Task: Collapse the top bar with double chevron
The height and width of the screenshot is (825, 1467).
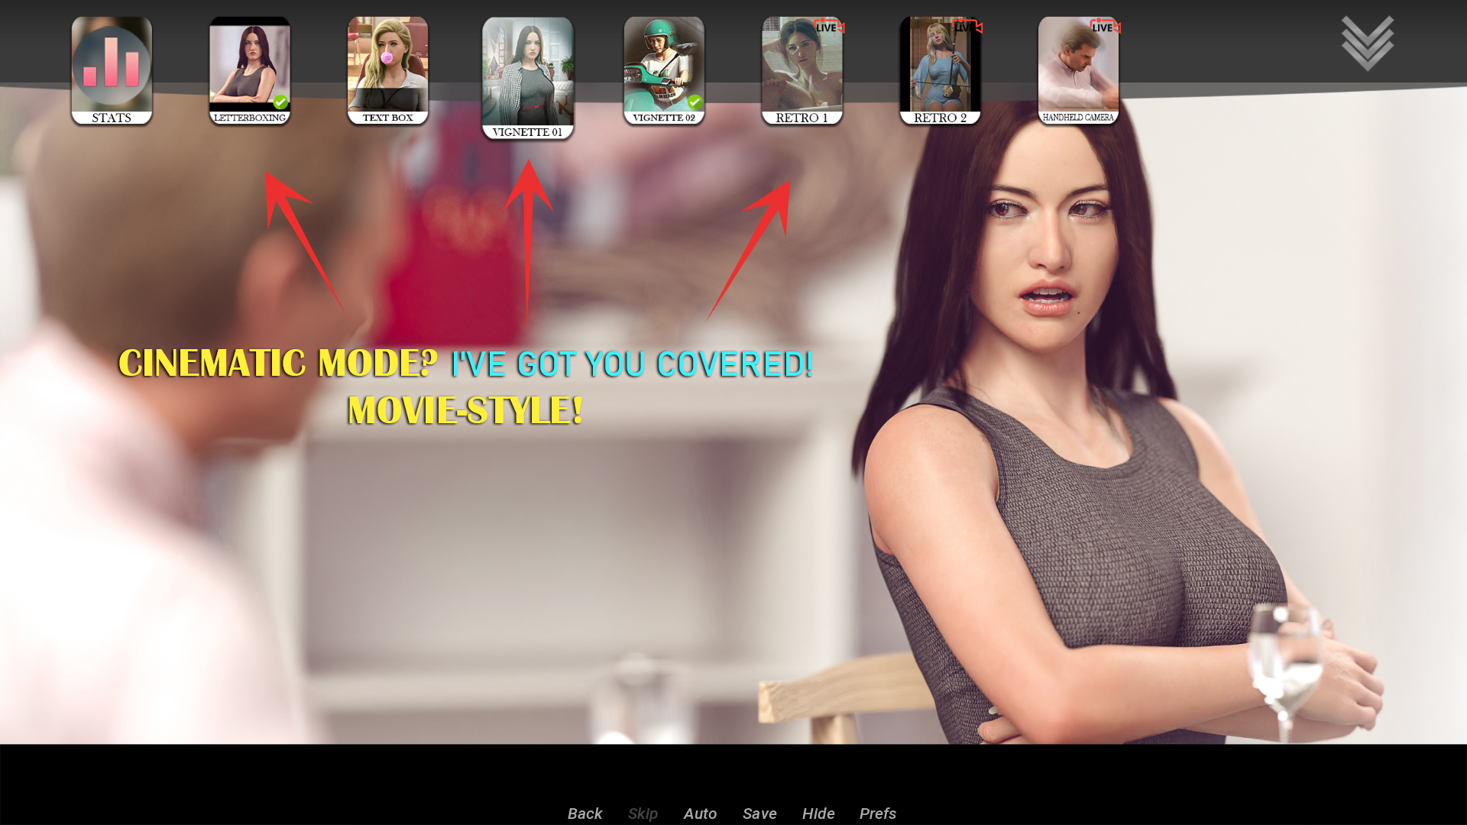Action: pos(1368,44)
